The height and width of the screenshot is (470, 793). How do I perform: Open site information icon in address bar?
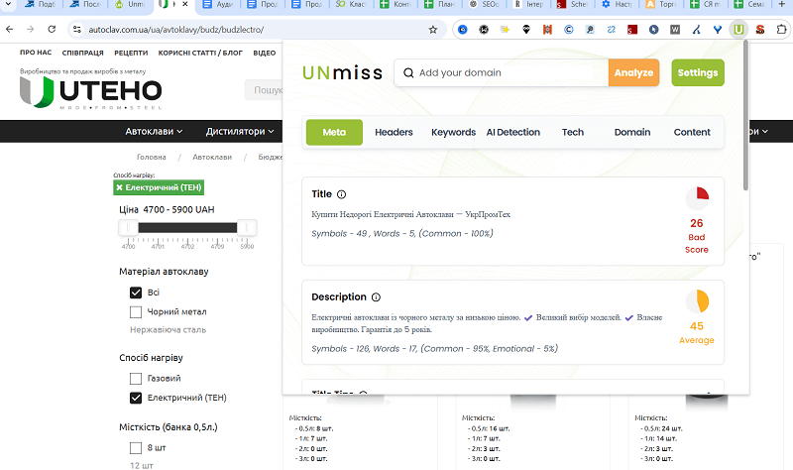77,30
